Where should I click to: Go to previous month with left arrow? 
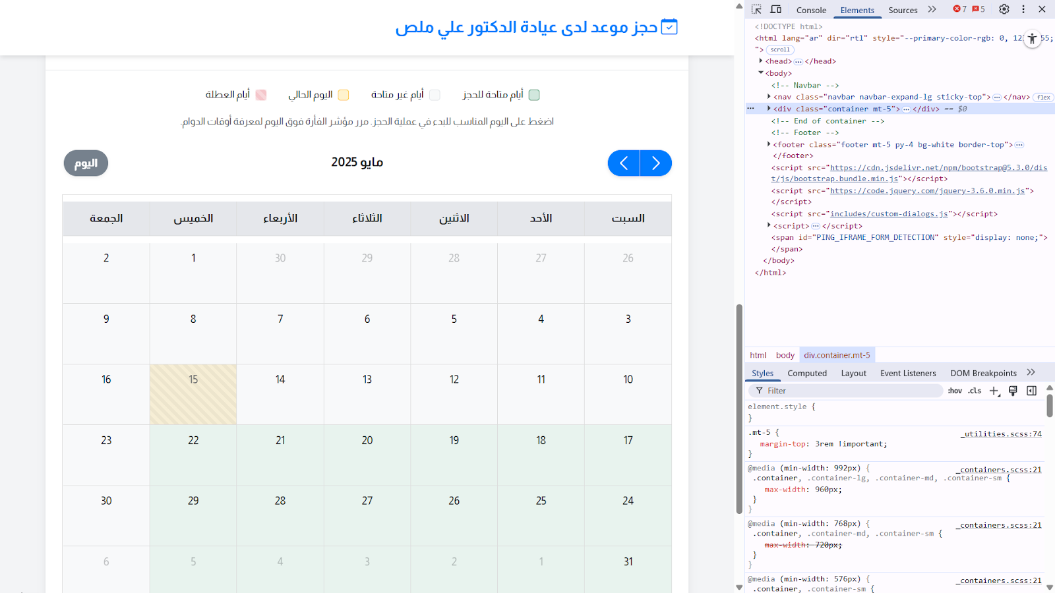624,163
